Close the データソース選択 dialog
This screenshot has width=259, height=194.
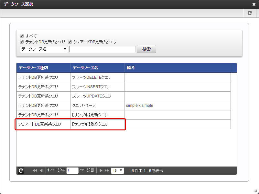point(254,5)
